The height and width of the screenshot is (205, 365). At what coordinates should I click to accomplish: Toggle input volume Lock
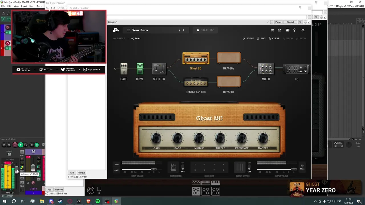pyautogui.click(x=116, y=170)
